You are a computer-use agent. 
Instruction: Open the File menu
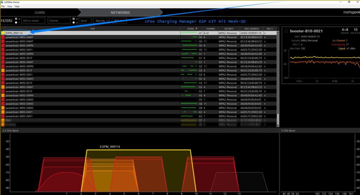pos(3,6)
